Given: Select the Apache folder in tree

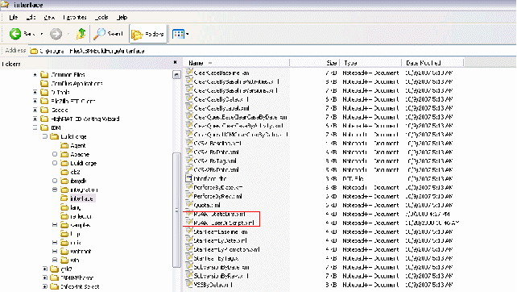Looking at the screenshot, I should (75, 154).
